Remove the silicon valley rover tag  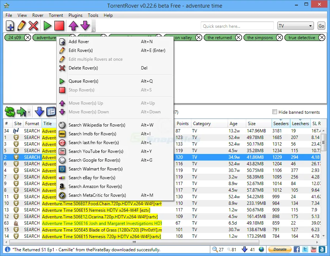point(199,38)
